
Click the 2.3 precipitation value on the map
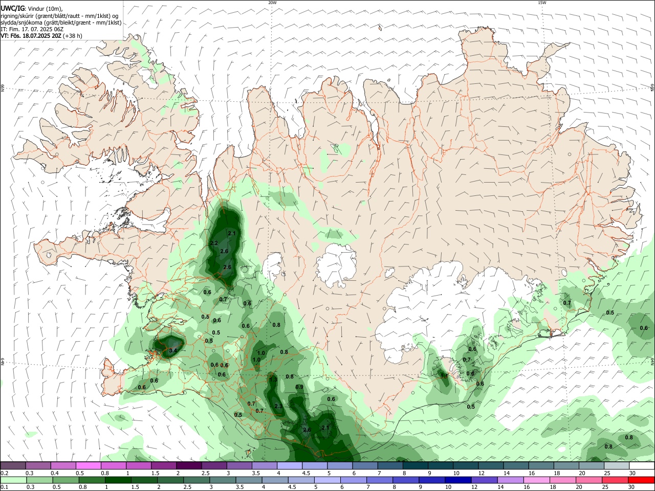[x=278, y=407]
